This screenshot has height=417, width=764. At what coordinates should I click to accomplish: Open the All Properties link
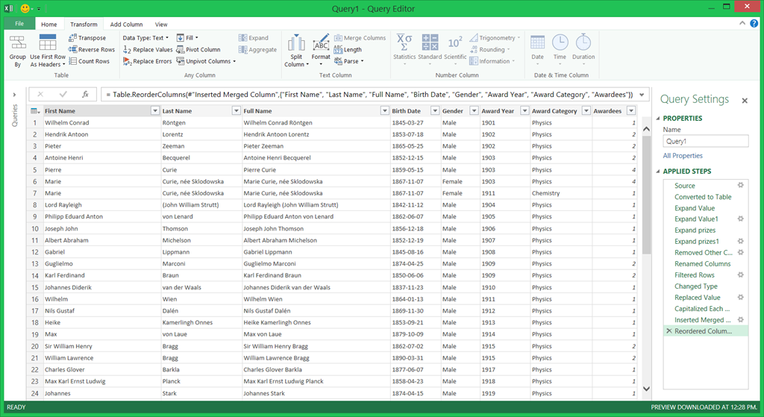(683, 156)
